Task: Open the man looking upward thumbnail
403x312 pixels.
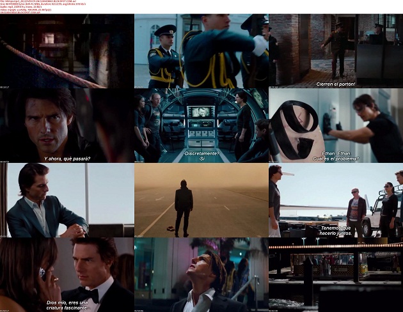Action: [201, 275]
